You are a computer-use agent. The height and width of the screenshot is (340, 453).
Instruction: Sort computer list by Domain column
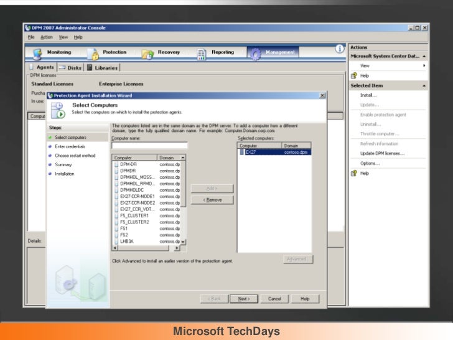(169, 158)
